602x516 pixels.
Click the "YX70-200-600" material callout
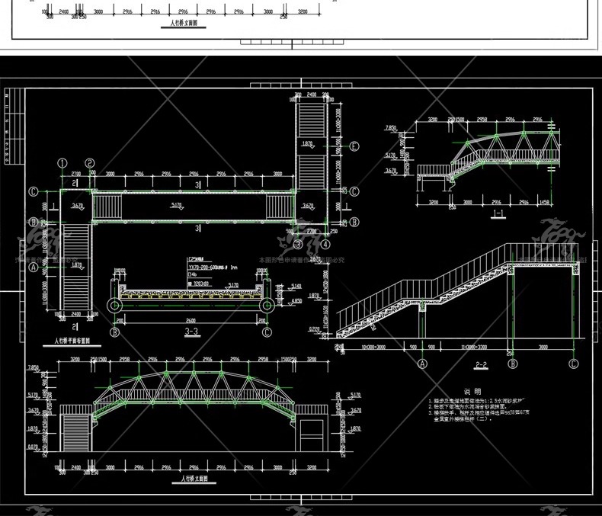point(212,268)
